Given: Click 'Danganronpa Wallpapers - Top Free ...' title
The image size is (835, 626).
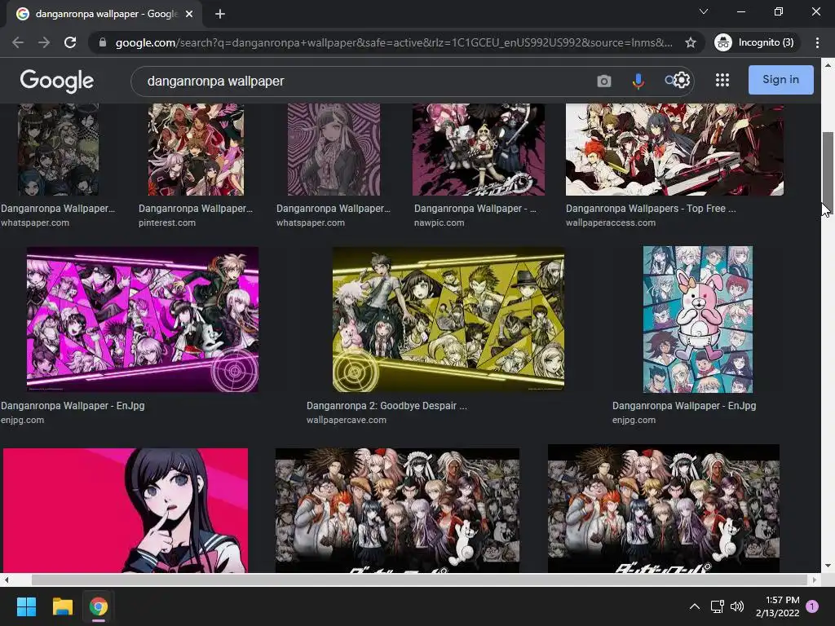Looking at the screenshot, I should click(651, 209).
